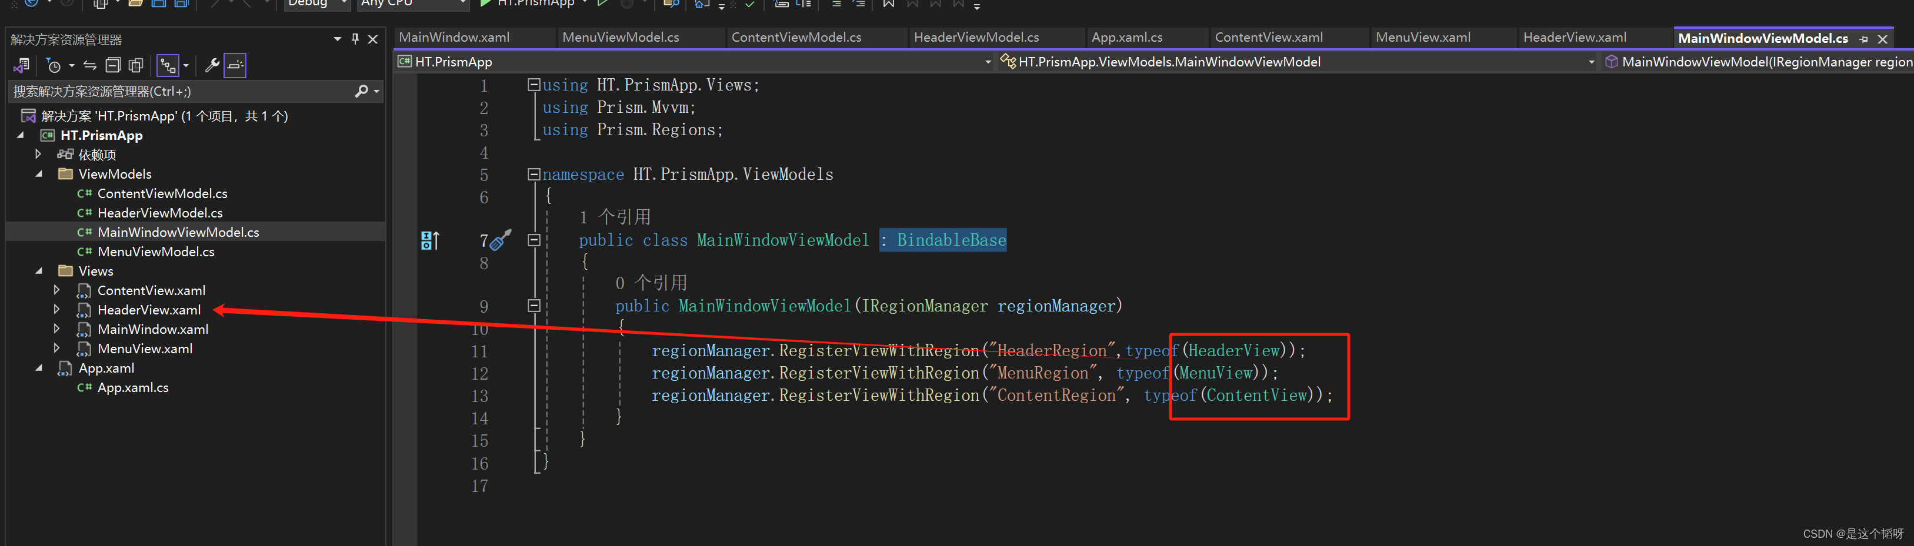
Task: Click the pending changes filter clock icon
Action: click(x=55, y=65)
